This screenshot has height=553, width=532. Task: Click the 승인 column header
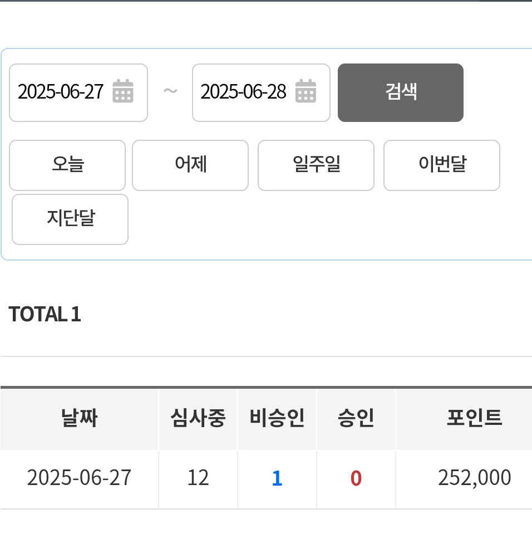click(356, 419)
